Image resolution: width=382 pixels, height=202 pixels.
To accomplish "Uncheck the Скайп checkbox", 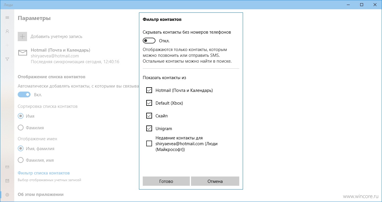I will tap(149, 116).
